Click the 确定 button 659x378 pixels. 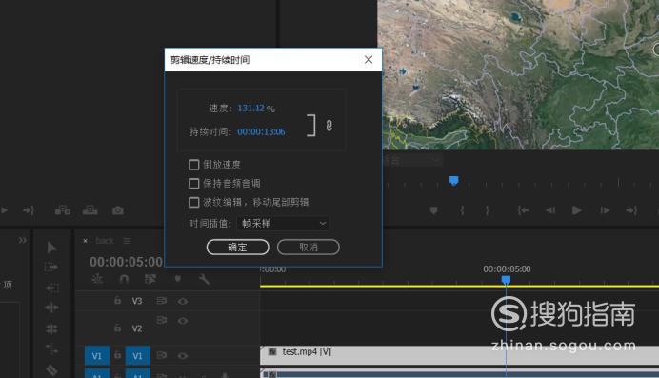pyautogui.click(x=238, y=247)
